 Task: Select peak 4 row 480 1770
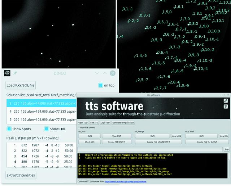42,162
